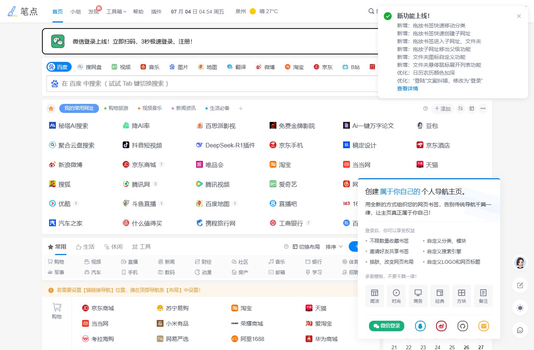Jump to the 购物 anchor category

(56, 262)
